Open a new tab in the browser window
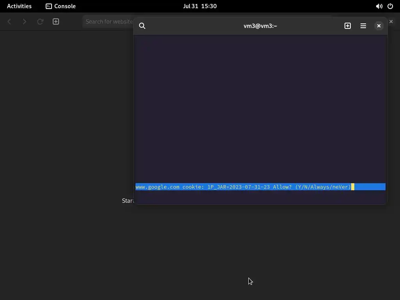Viewport: 400px width, 300px height. click(x=56, y=21)
